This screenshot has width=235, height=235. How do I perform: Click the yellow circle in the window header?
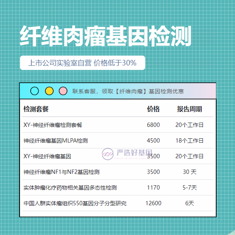click(x=49, y=91)
